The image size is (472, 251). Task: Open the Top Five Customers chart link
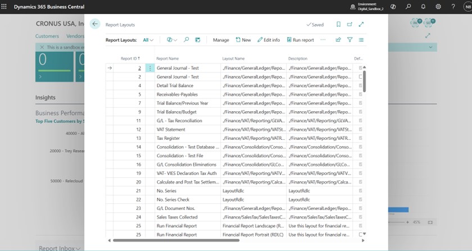[x=60, y=121]
